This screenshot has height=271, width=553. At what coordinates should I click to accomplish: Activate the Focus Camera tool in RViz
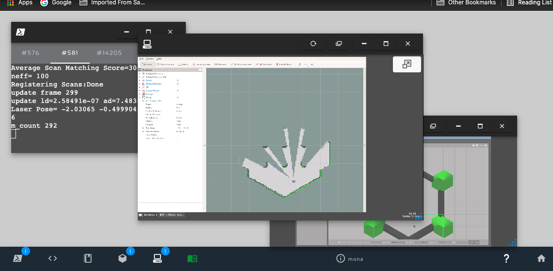(x=201, y=64)
